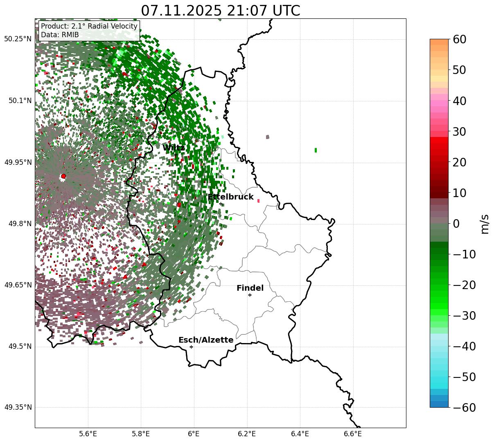Screen dimensions: 494x442
Task: Click the latitude label 49.95°N
Action: (18, 162)
